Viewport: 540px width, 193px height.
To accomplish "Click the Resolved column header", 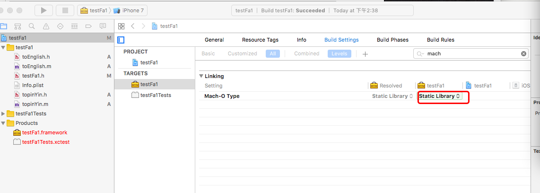I will coord(391,86).
